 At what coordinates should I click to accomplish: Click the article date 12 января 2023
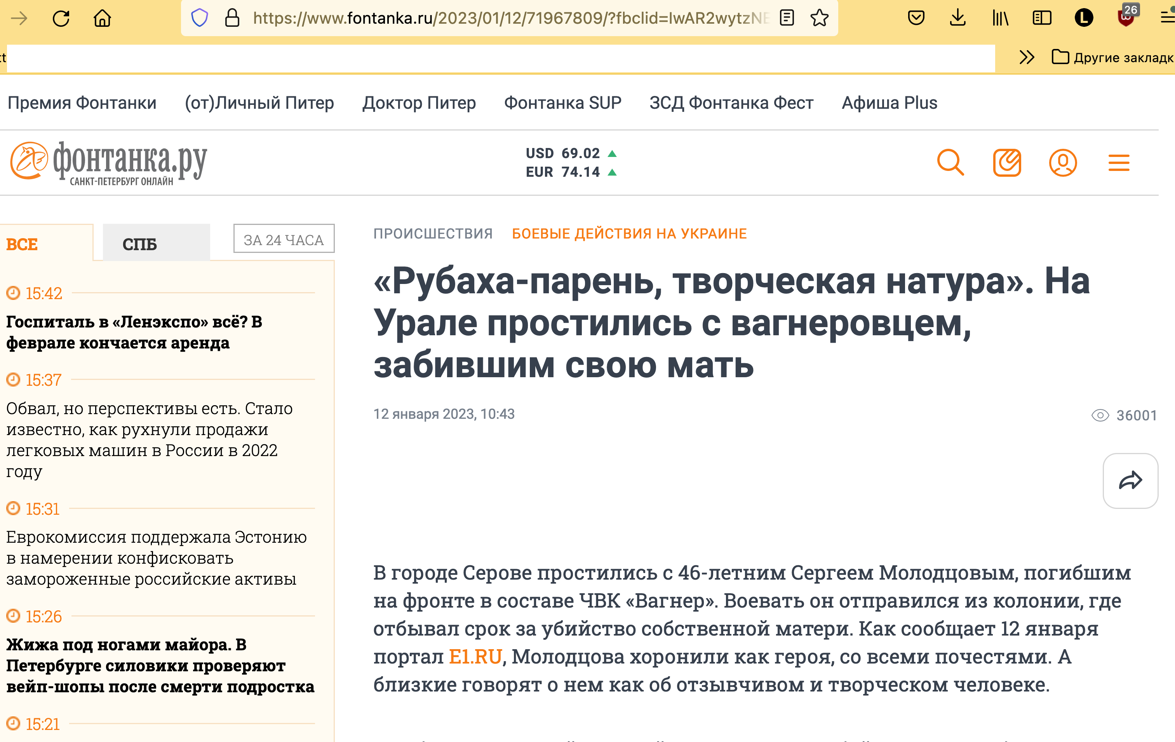coord(444,414)
